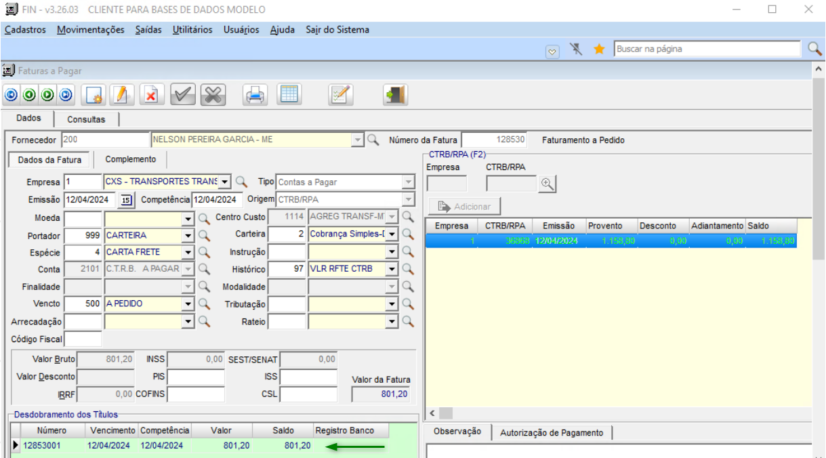This screenshot has height=458, width=826.
Task: Open the Autorização de Pagamento tab
Action: (x=552, y=432)
